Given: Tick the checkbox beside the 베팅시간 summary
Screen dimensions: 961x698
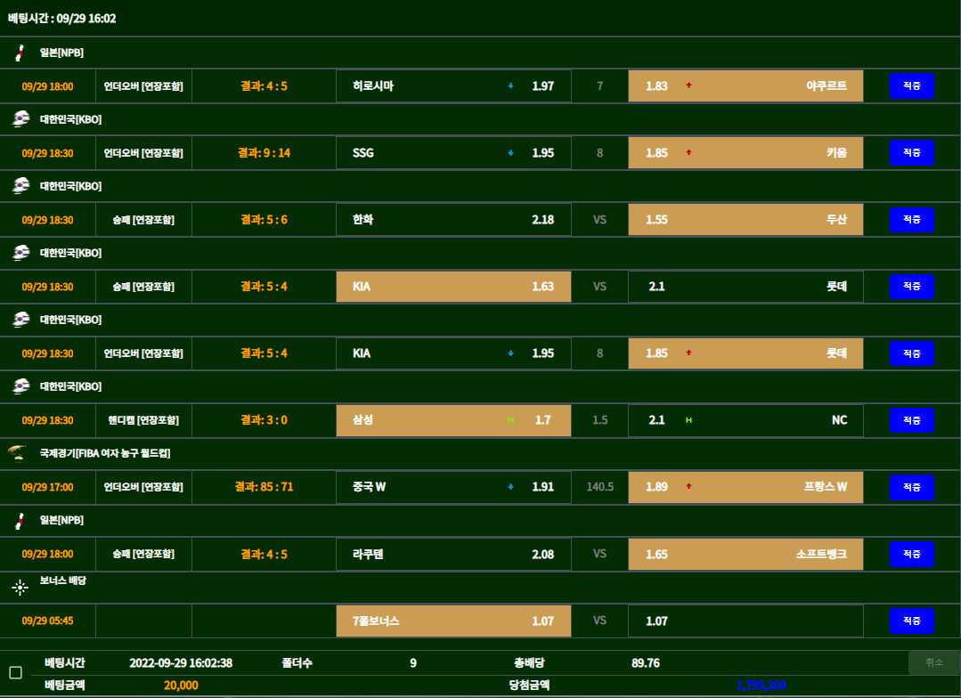Looking at the screenshot, I should 15,673.
